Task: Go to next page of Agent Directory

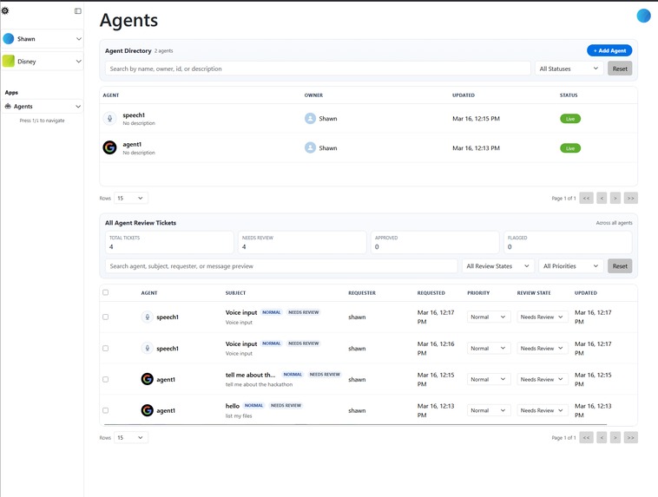Action: tap(615, 198)
